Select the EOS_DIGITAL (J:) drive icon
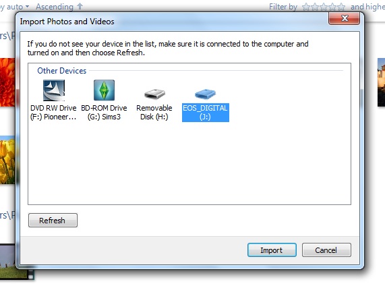 [x=205, y=94]
